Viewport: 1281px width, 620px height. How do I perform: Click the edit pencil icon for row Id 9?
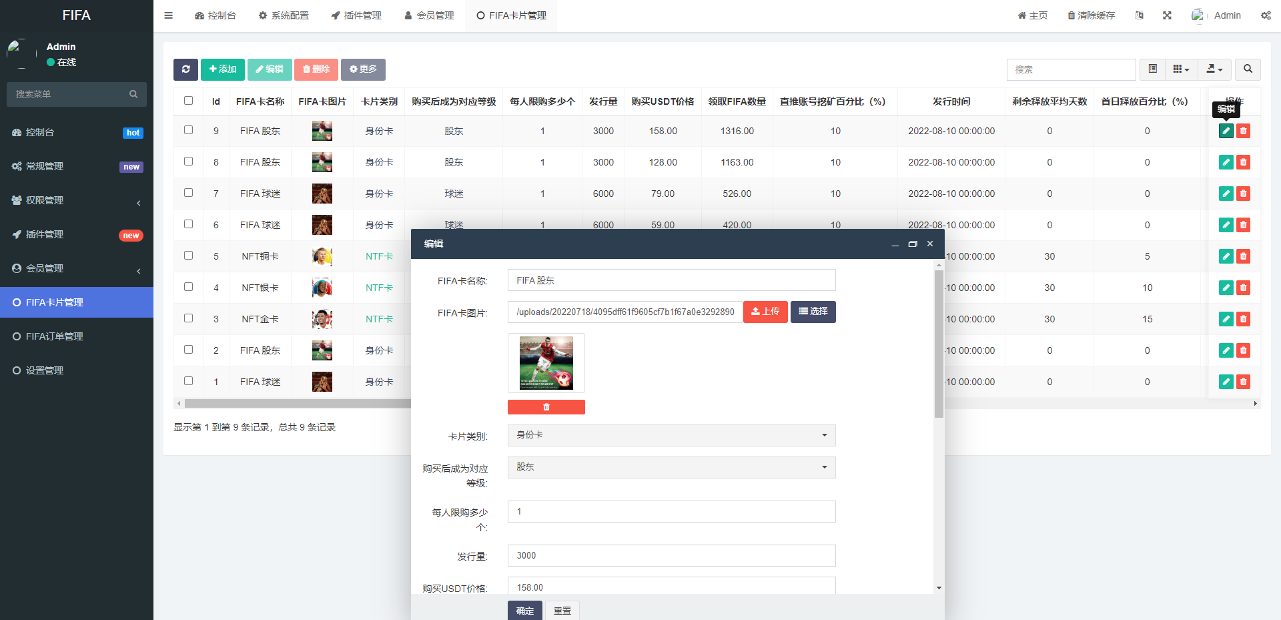(x=1226, y=131)
